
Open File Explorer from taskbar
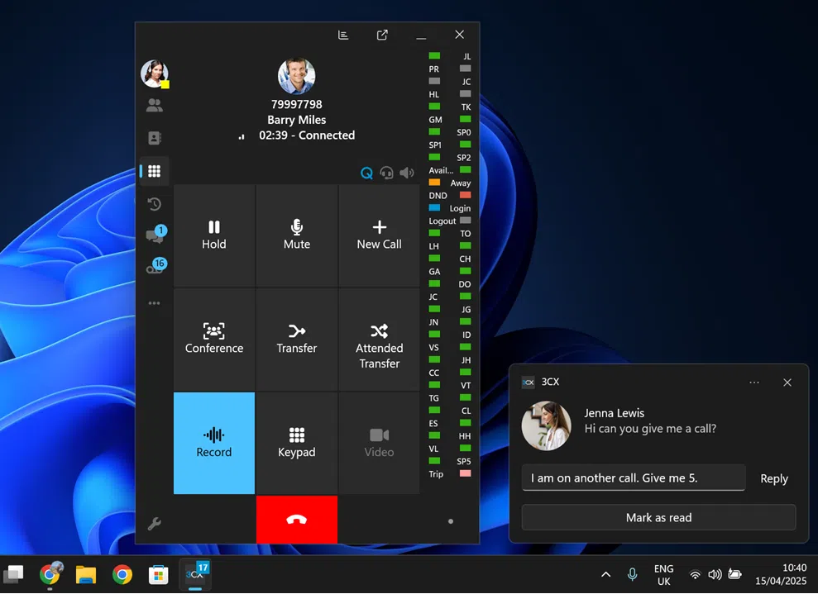pos(85,575)
